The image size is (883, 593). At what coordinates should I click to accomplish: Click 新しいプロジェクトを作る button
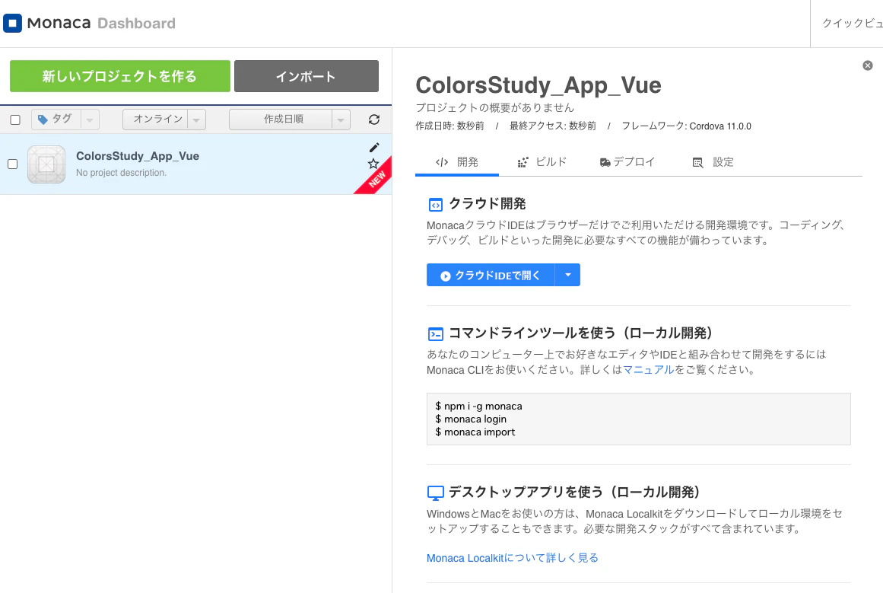tap(120, 76)
